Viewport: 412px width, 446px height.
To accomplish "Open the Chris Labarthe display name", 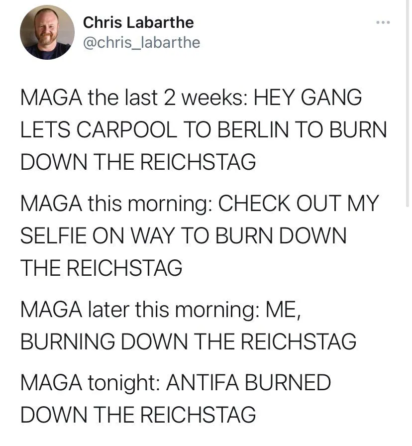I will click(138, 22).
